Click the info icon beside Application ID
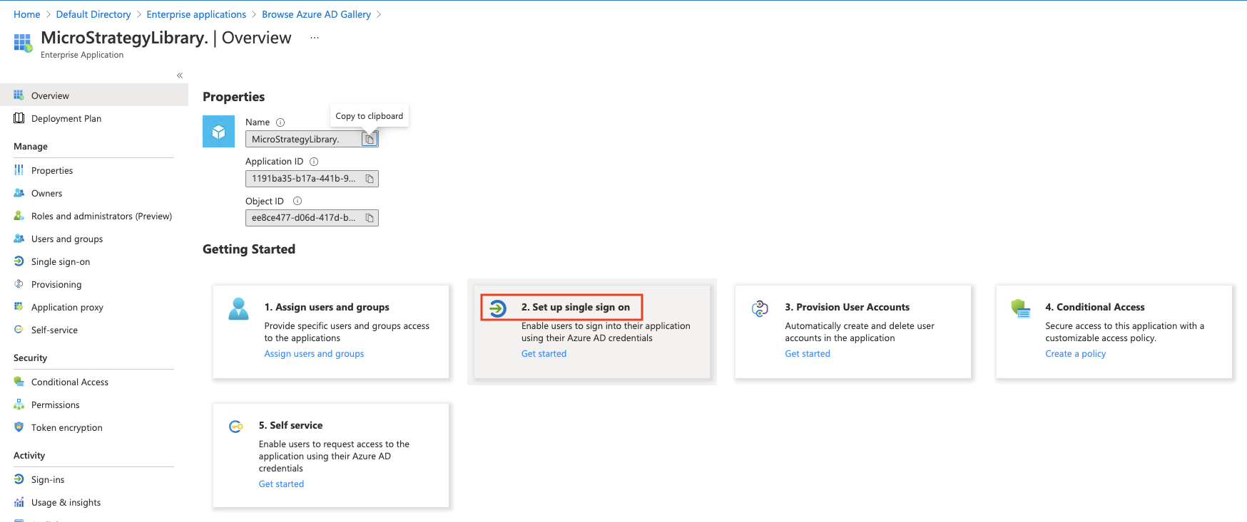This screenshot has height=522, width=1247. [314, 162]
